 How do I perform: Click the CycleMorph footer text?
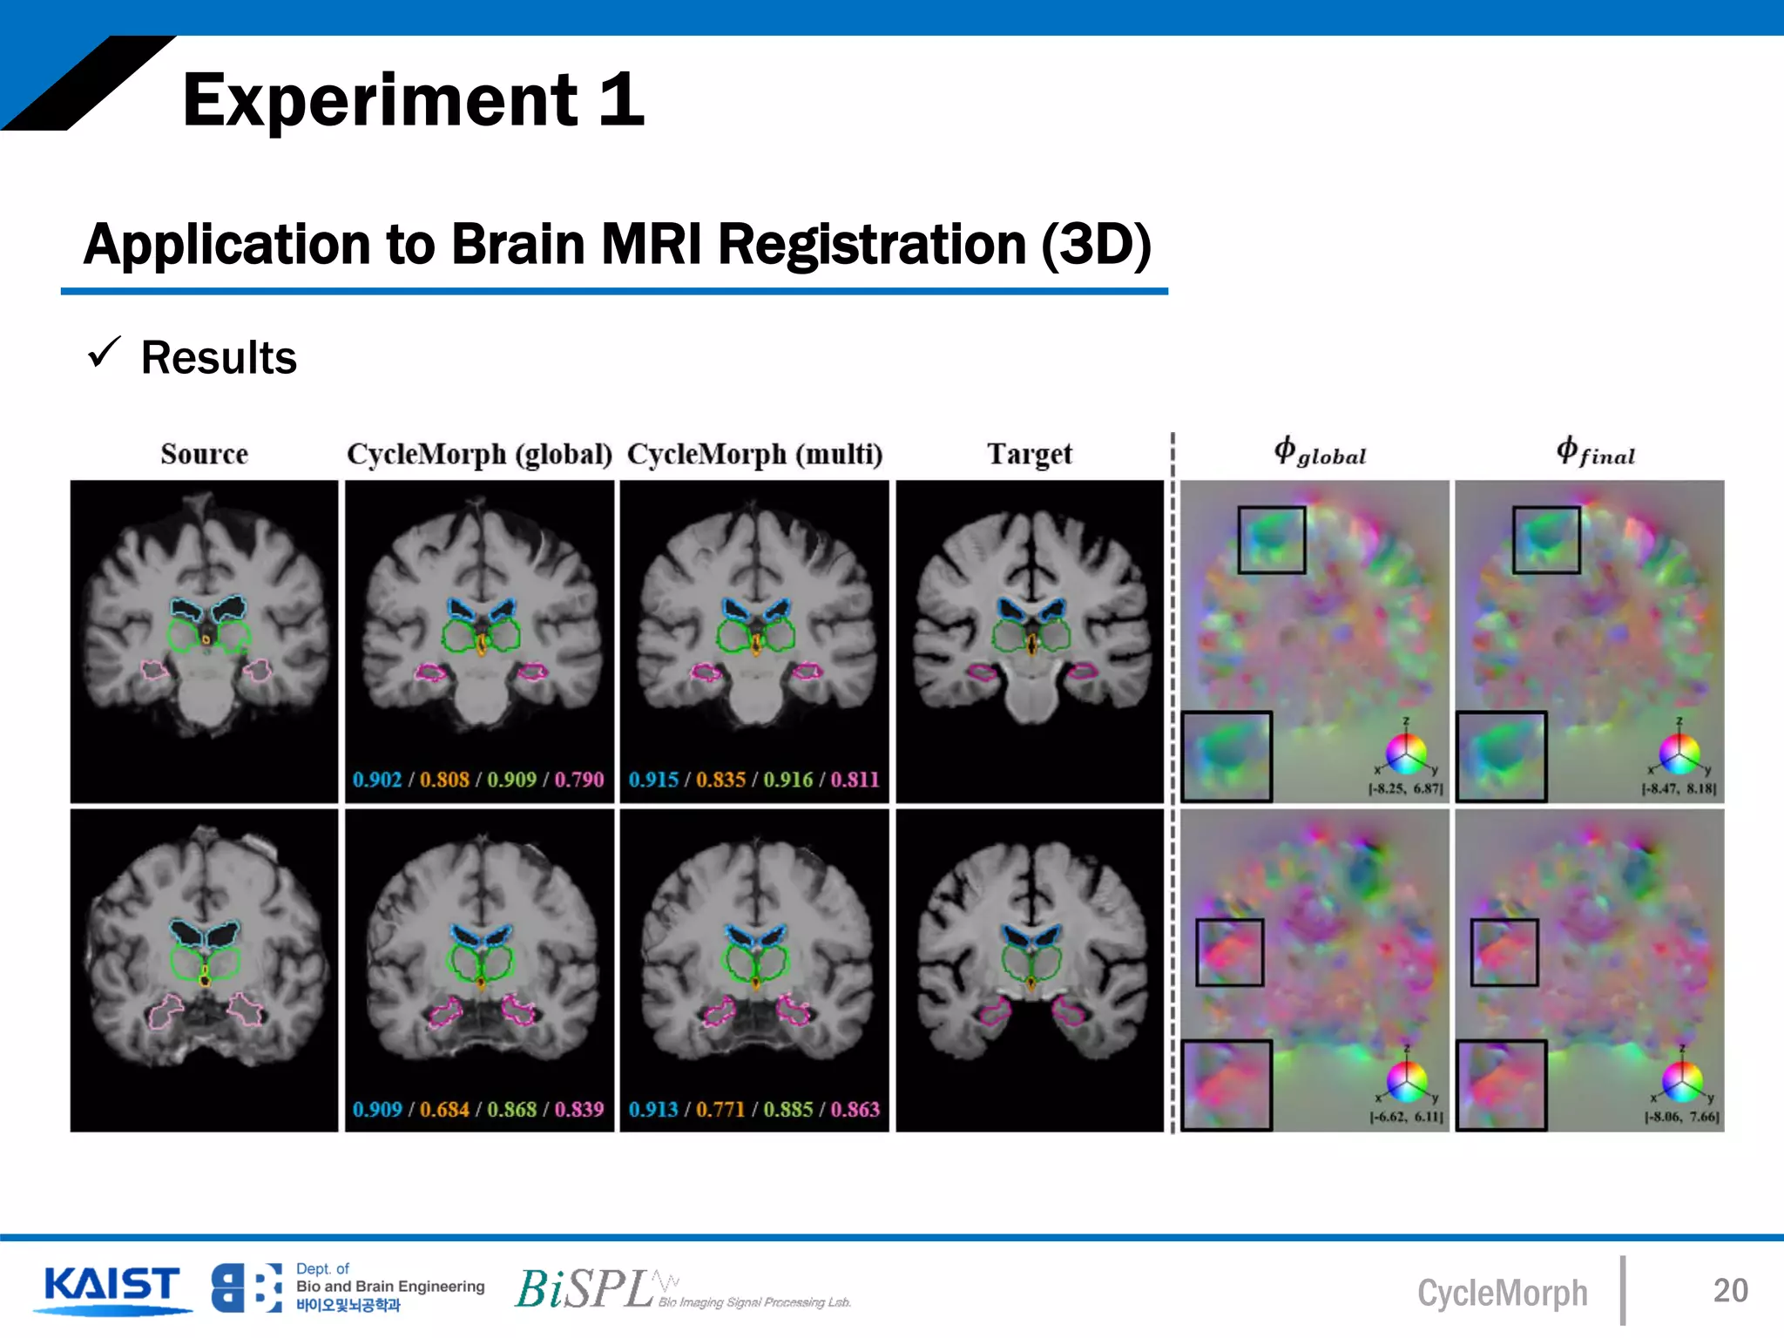tap(1502, 1293)
